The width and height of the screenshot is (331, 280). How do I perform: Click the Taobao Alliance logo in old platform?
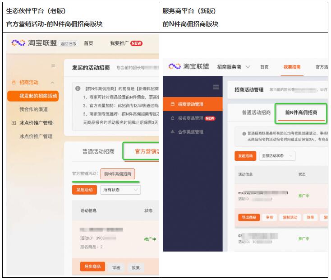[x=34, y=43]
